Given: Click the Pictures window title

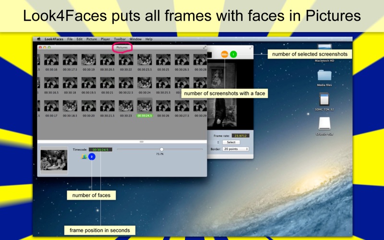Looking at the screenshot, I should pyautogui.click(x=122, y=48).
